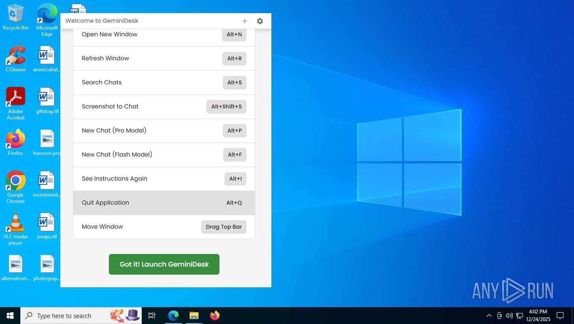The height and width of the screenshot is (324, 574).
Task: Open the Windows Start menu
Action: click(x=10, y=316)
